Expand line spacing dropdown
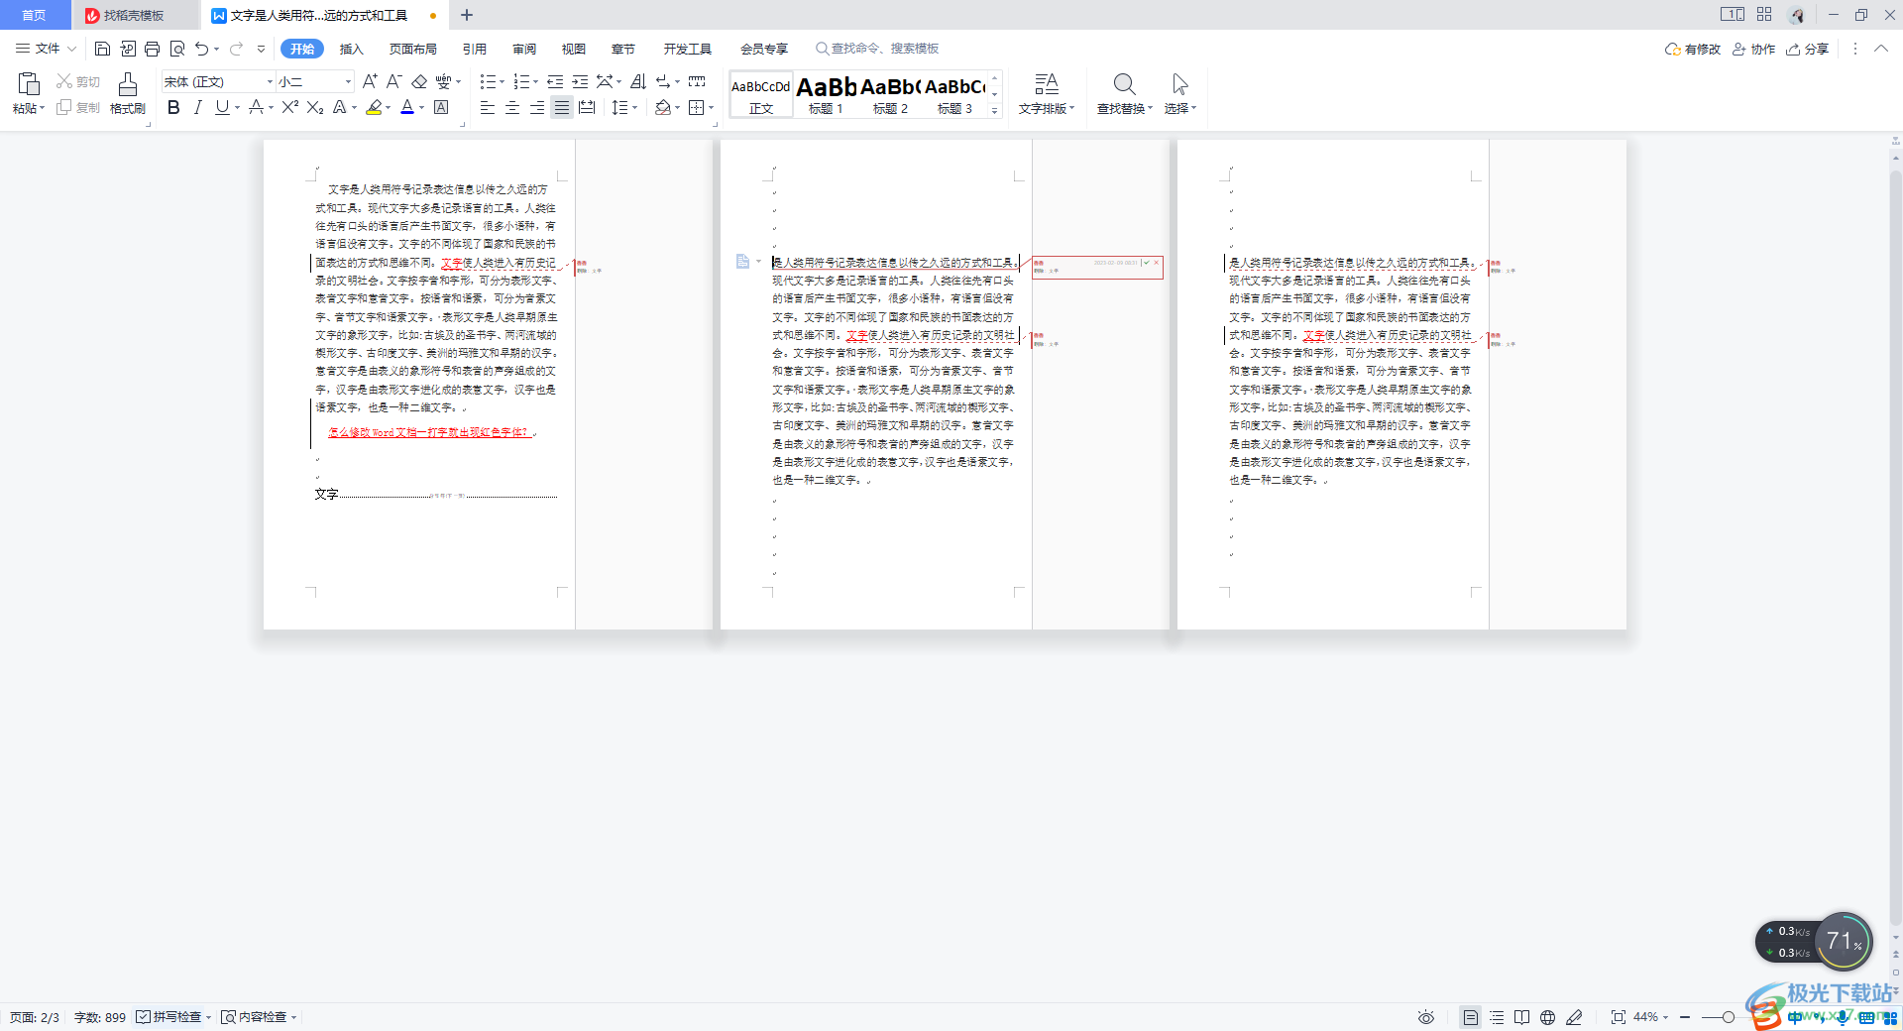This screenshot has height=1031, width=1903. point(634,107)
